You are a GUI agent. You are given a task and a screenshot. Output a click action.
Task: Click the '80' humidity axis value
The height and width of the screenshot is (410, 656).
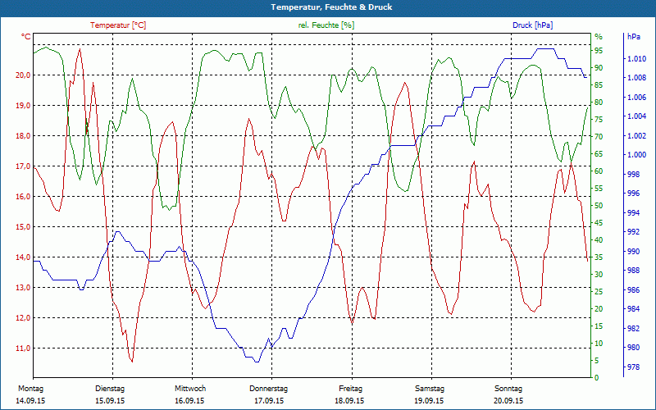[599, 102]
